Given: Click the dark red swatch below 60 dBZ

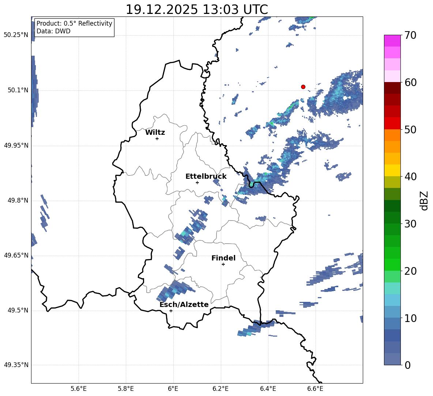Looking at the screenshot, I should point(392,88).
